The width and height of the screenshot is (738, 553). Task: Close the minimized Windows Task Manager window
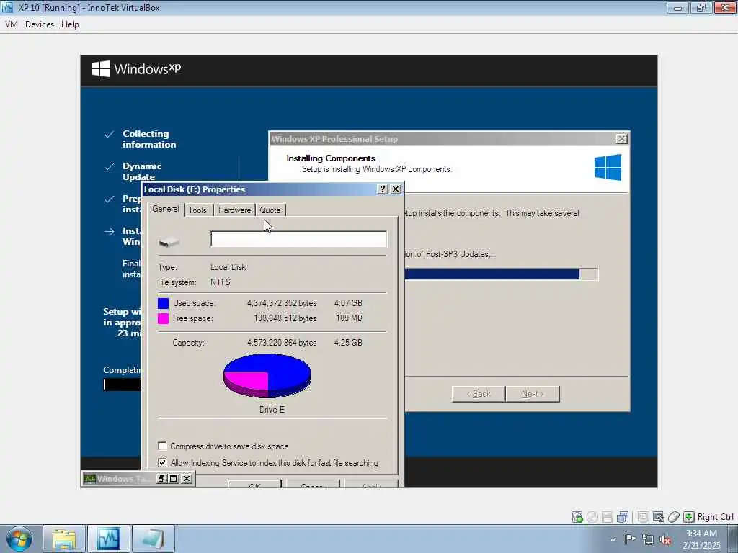pos(187,479)
